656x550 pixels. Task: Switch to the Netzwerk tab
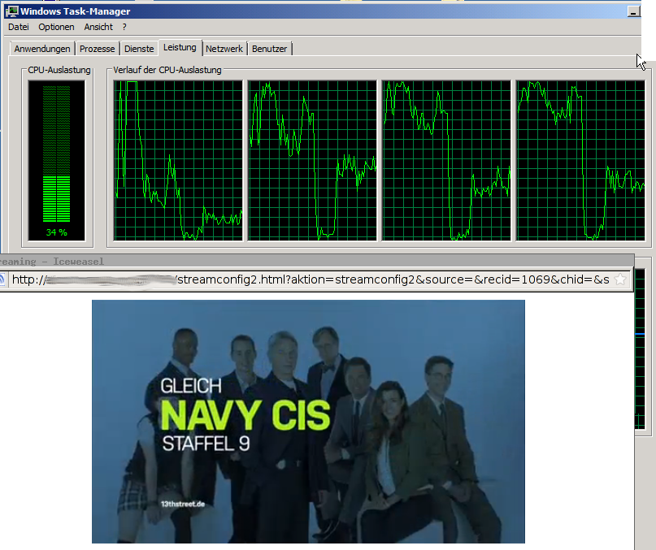pyautogui.click(x=224, y=49)
